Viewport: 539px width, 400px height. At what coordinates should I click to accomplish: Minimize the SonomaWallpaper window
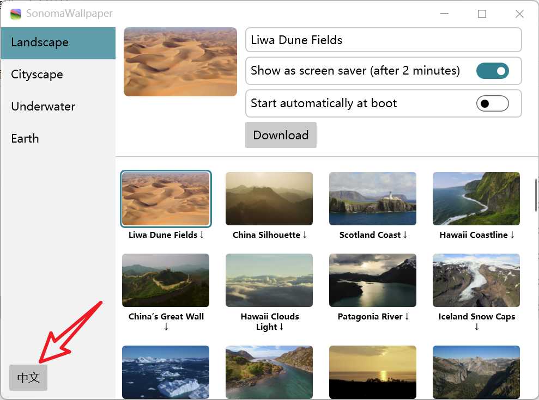click(x=445, y=14)
